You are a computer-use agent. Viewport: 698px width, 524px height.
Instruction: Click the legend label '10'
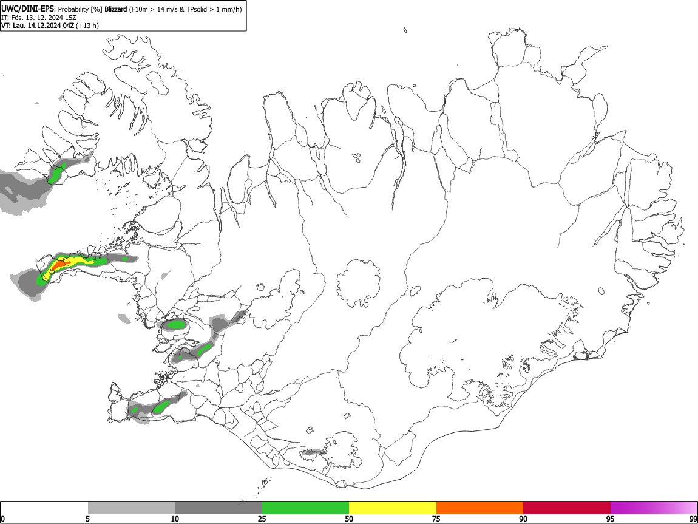(175, 519)
